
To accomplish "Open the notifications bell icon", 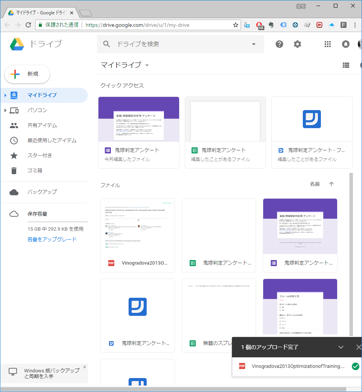I will 345,44.
